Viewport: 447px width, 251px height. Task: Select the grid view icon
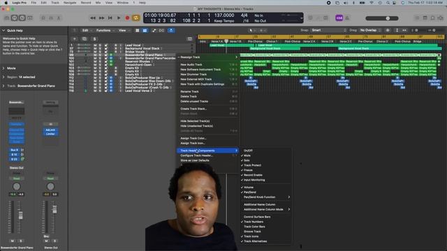tap(137, 31)
